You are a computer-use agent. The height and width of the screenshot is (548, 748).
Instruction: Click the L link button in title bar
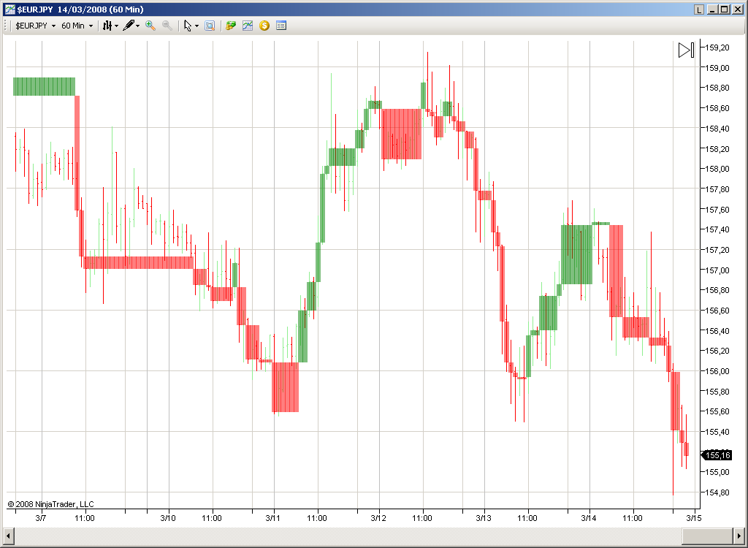click(x=699, y=9)
